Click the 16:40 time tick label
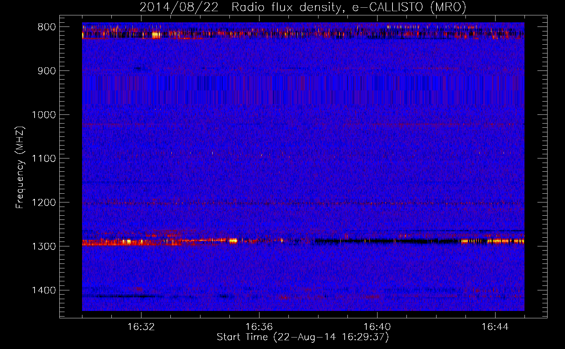This screenshot has height=349, width=565. coord(377,327)
